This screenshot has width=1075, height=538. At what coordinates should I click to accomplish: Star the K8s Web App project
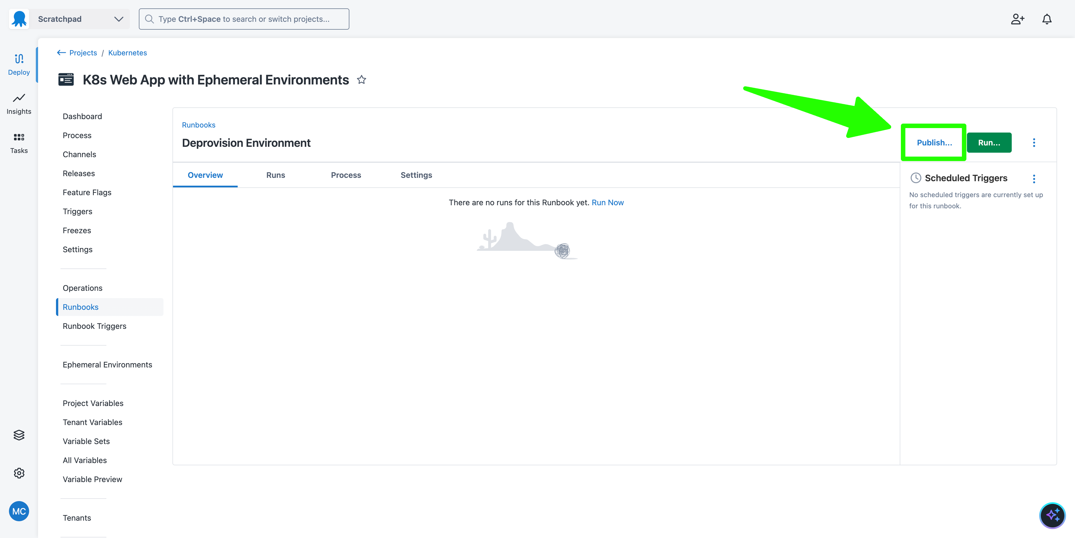361,80
